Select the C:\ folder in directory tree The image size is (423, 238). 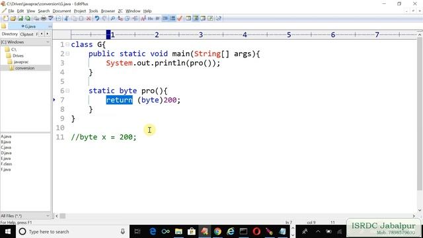click(14, 50)
